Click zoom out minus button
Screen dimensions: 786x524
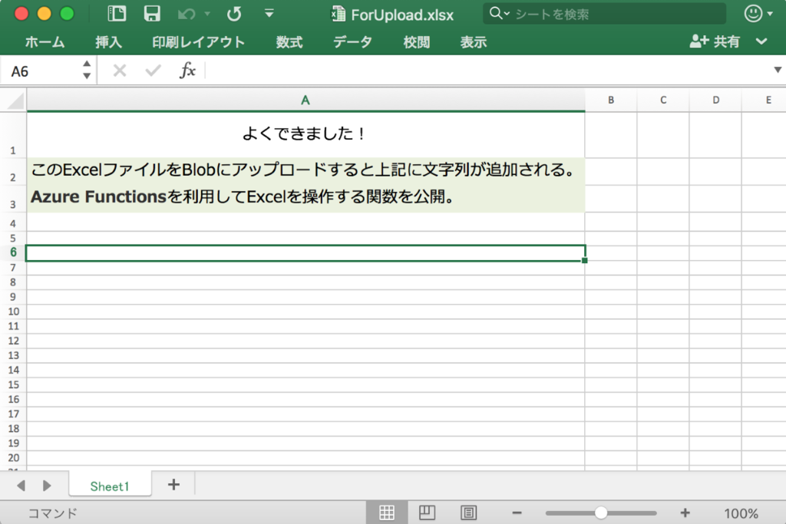pyautogui.click(x=517, y=512)
